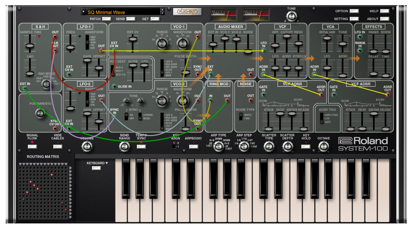Click the GET button
The image size is (412, 229).
(x=155, y=19)
